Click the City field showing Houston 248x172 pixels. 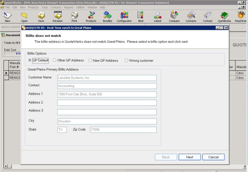point(107,121)
